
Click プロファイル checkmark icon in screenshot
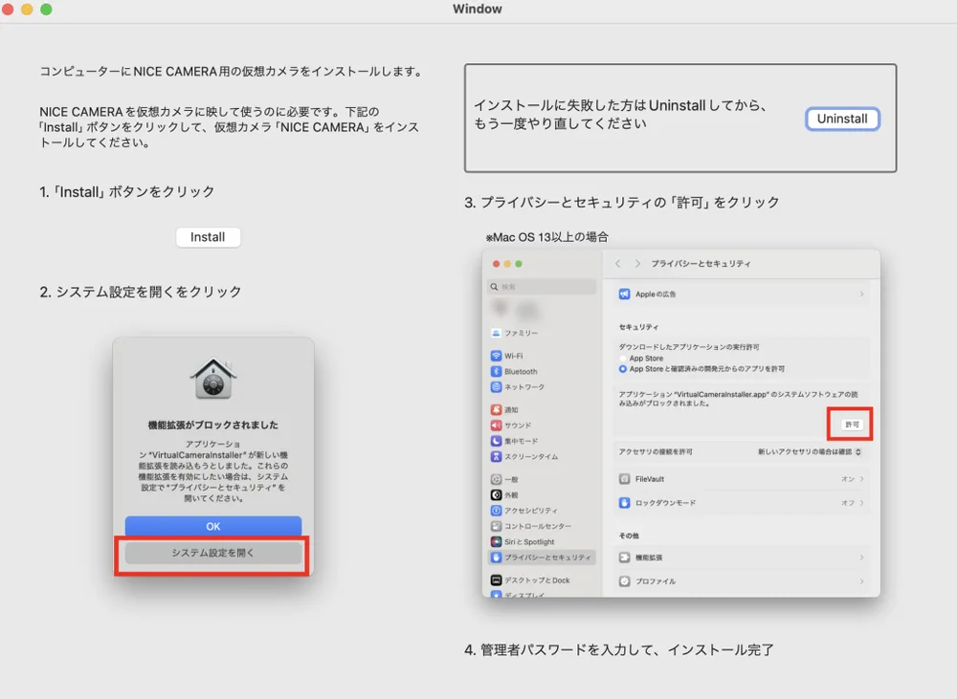624,581
